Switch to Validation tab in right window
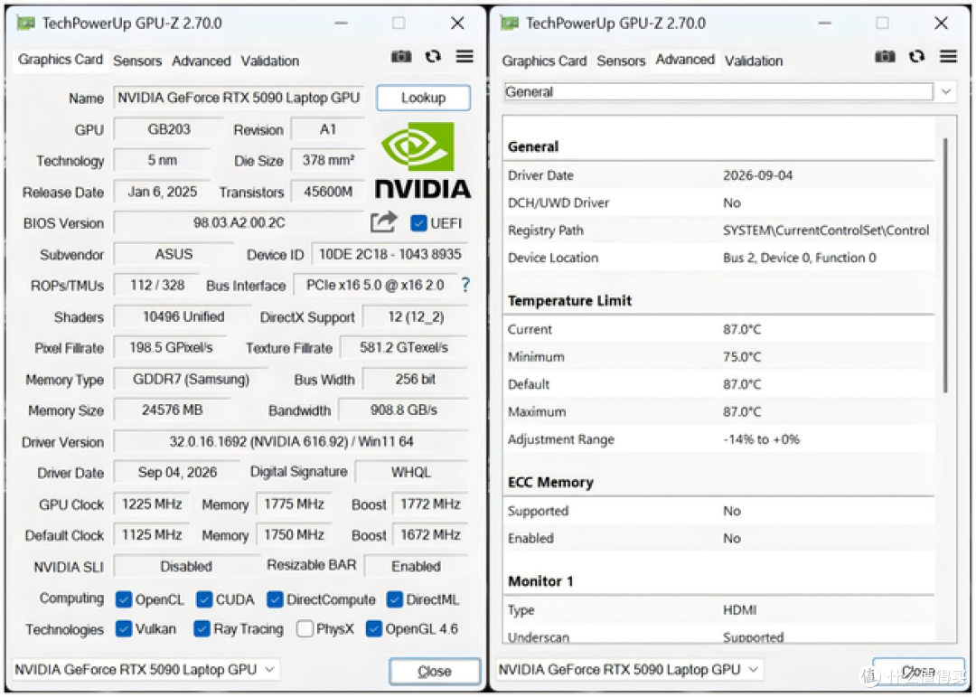This screenshot has width=976, height=697. pos(753,61)
